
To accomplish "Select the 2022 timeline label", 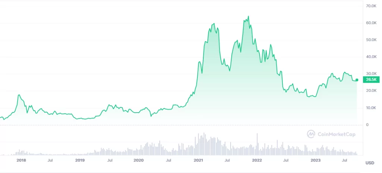I will [x=257, y=160].
